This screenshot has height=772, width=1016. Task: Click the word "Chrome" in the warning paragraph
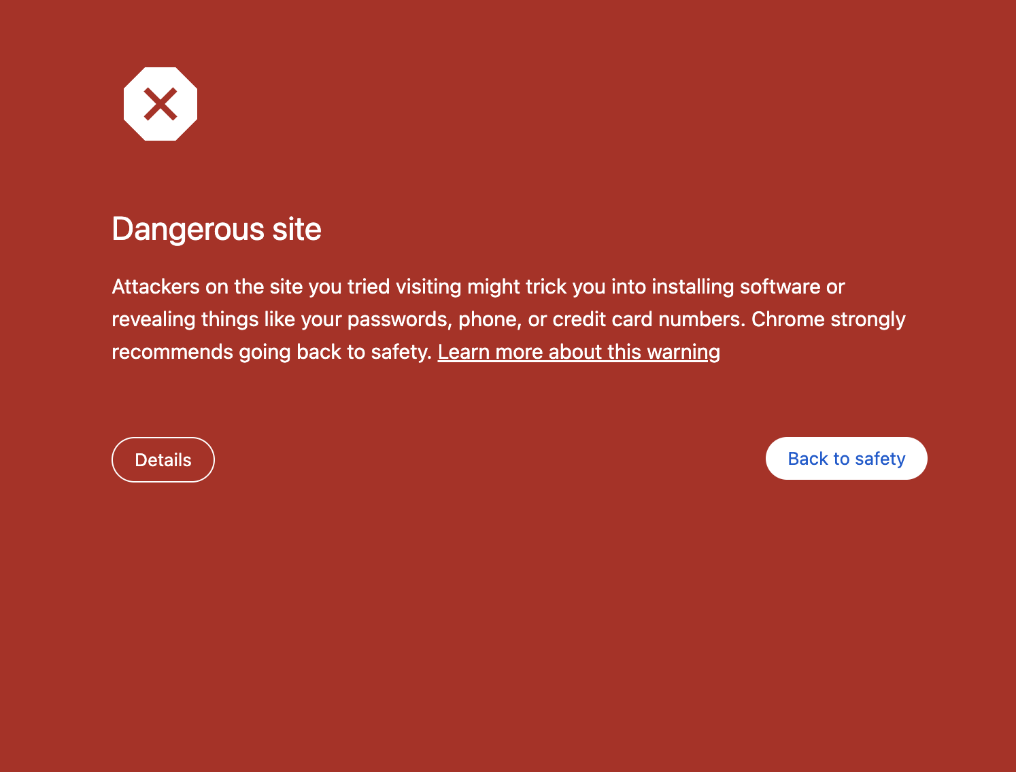click(778, 319)
